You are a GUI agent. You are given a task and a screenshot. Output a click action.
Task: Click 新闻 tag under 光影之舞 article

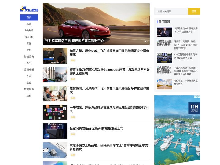[73, 61]
